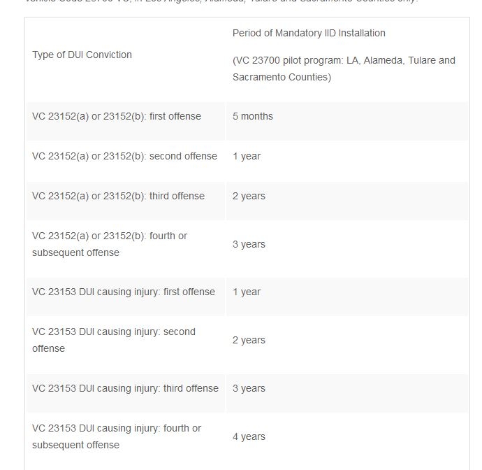This screenshot has width=482, height=470.
Task: Select the 'Period of Mandatory IID Installation' header text
Action: pos(309,33)
